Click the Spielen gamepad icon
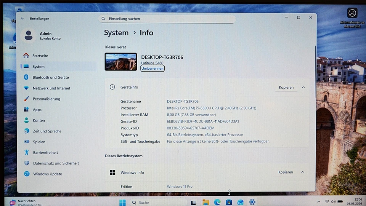 (x=27, y=142)
